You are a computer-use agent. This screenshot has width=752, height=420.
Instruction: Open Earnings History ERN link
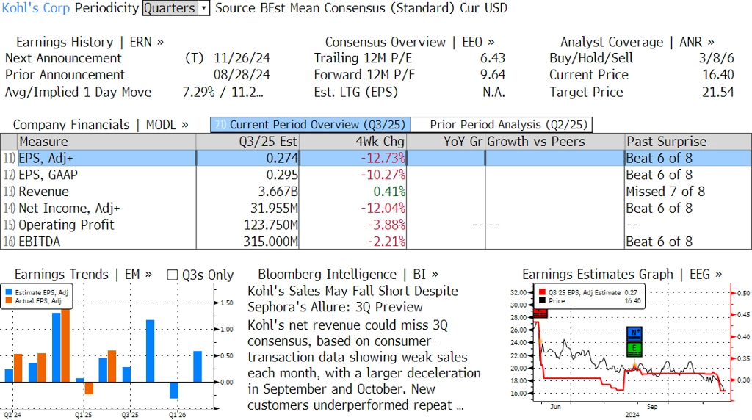click(90, 42)
